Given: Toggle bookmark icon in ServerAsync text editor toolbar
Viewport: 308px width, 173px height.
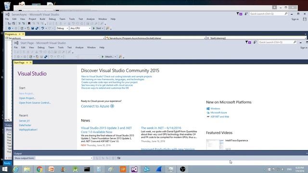Looking at the screenshot, I should [x=29, y=24].
